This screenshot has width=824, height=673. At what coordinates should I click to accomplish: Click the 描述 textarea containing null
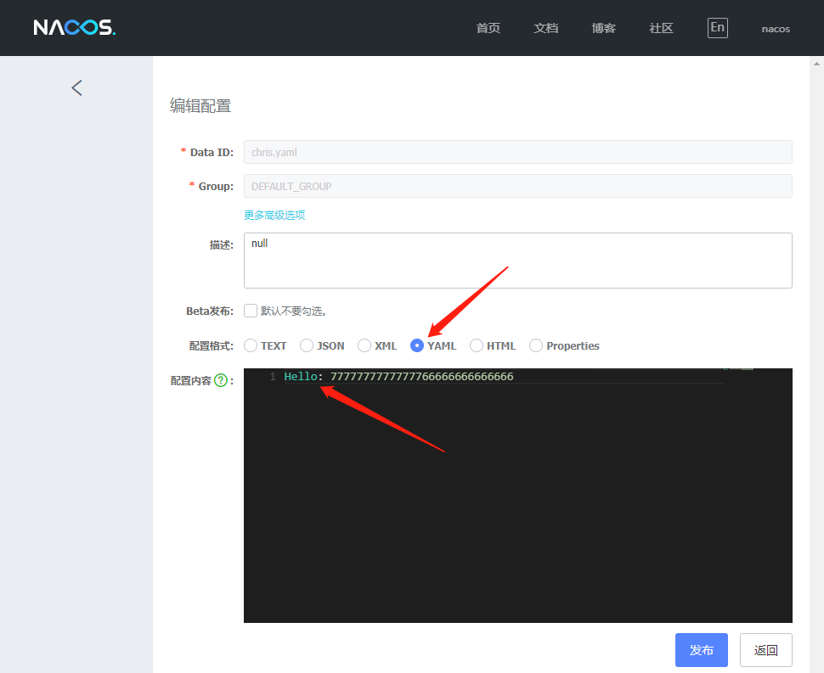517,261
